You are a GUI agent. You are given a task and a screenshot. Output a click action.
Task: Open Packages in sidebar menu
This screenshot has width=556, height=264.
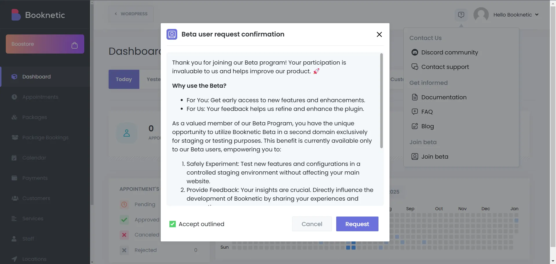(45, 117)
